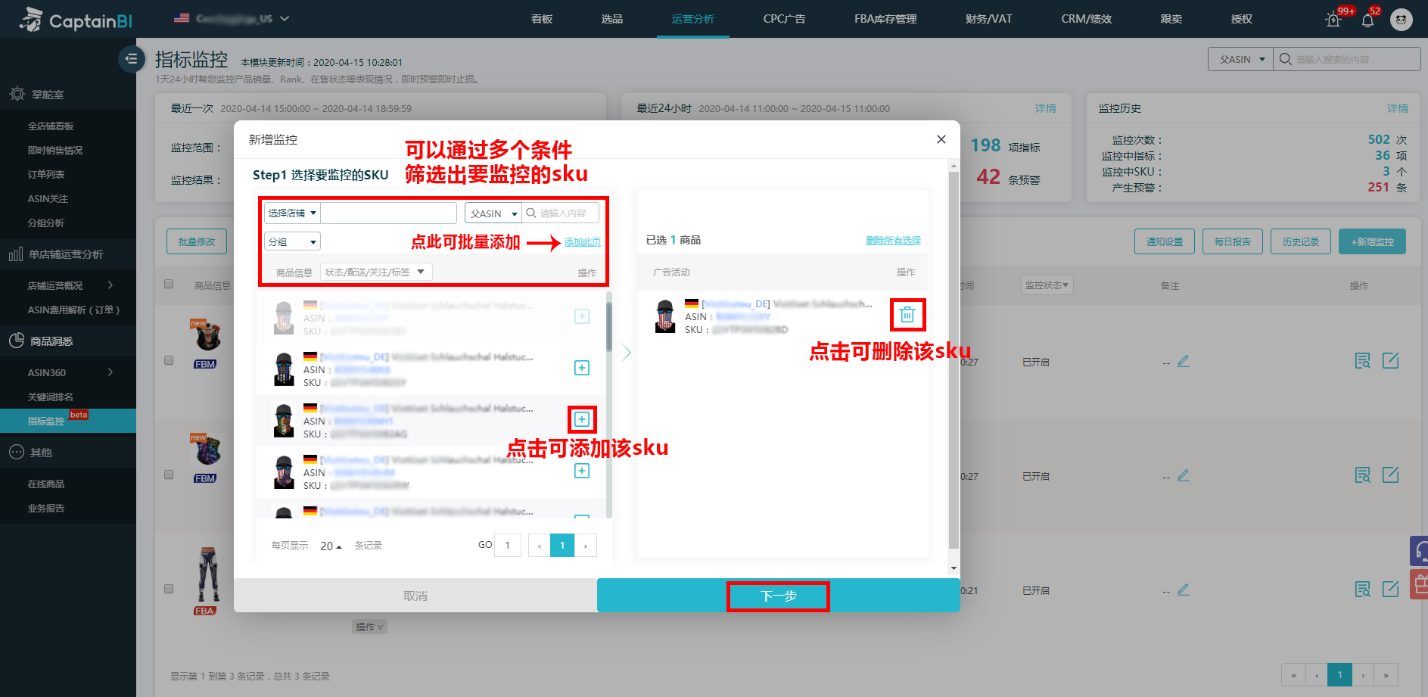Screen dimensions: 1428x697
Task: Open the 父ASIN dropdown in page header
Action: click(x=1241, y=59)
